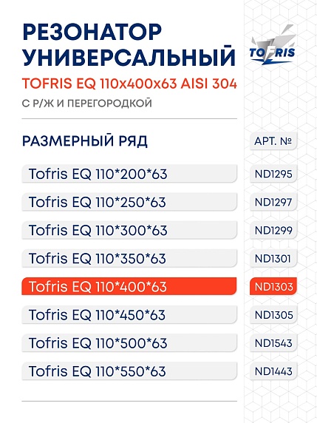The width and height of the screenshot is (317, 423).
Task: Select the Tofris EQ 110*250*63 row
Action: (x=129, y=202)
